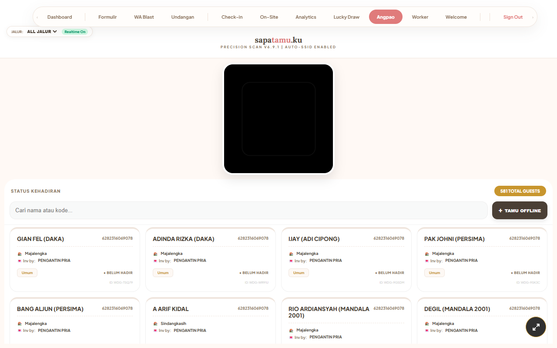Open the Dashboard tab
The width and height of the screenshot is (557, 348).
(60, 17)
